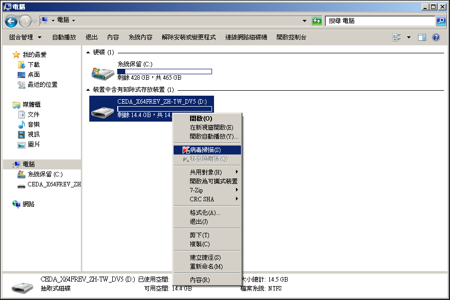Open the Help question mark icon
450x300 pixels.
click(436, 37)
